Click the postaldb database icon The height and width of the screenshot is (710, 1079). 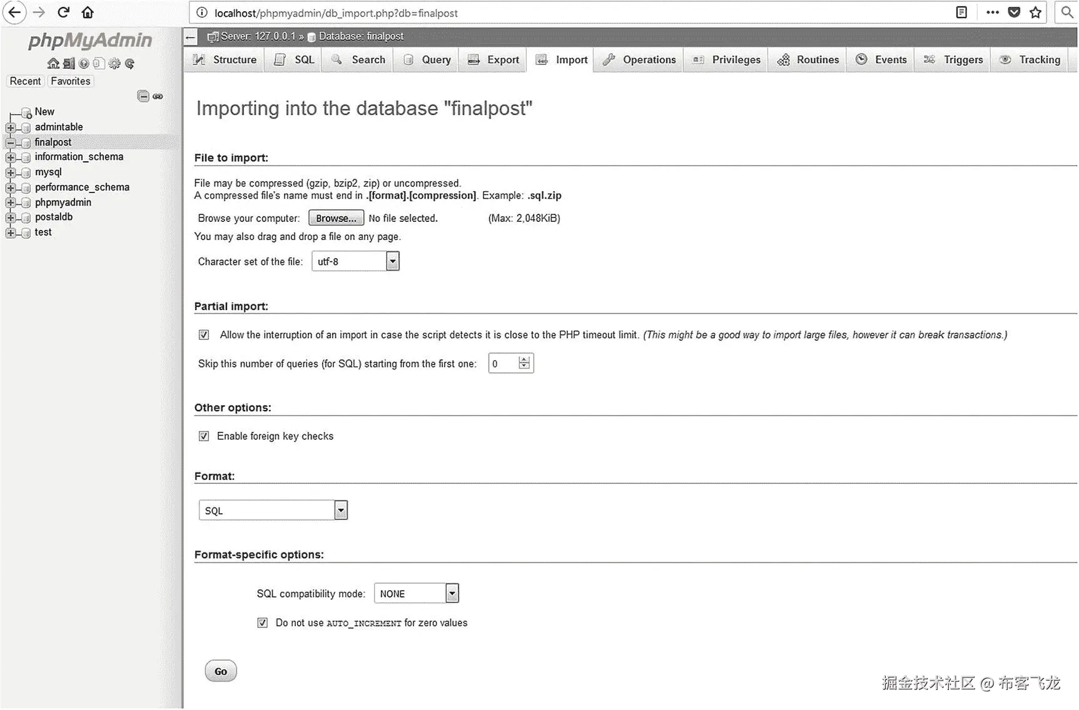(x=26, y=217)
